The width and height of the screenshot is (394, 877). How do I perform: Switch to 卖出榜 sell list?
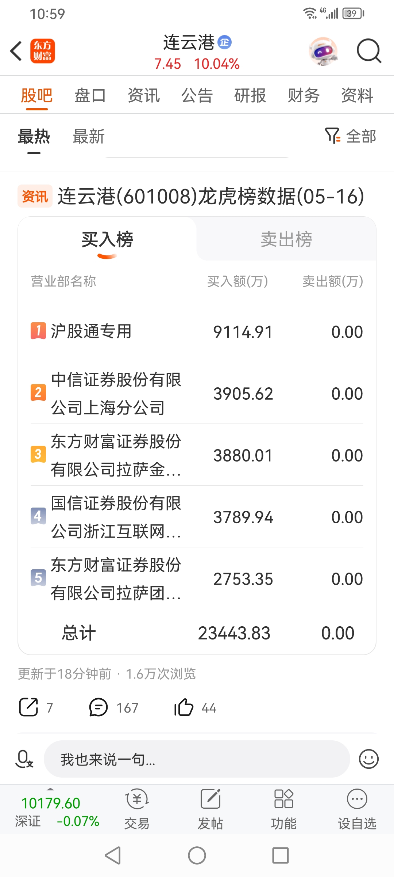(286, 239)
